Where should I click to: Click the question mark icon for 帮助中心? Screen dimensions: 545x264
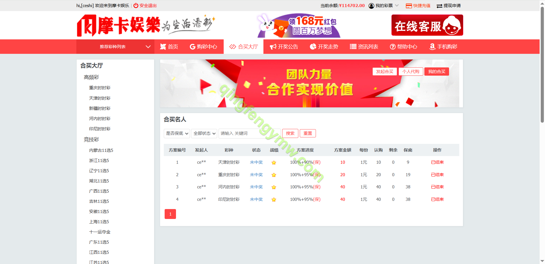click(393, 47)
